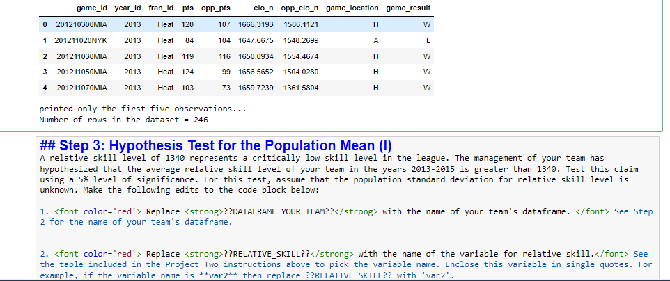This screenshot has width=670, height=281.
Task: Click the fran_id column header
Action: [x=161, y=8]
